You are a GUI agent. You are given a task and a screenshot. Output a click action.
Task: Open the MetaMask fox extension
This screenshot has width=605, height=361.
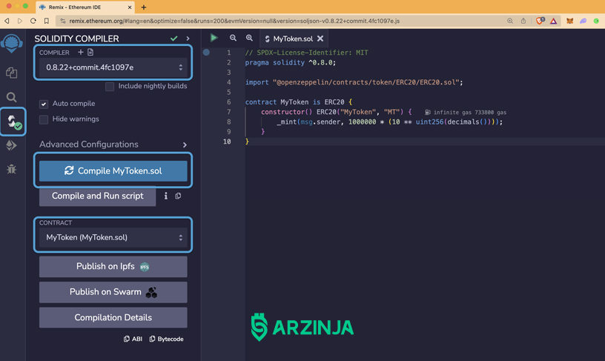pos(569,21)
